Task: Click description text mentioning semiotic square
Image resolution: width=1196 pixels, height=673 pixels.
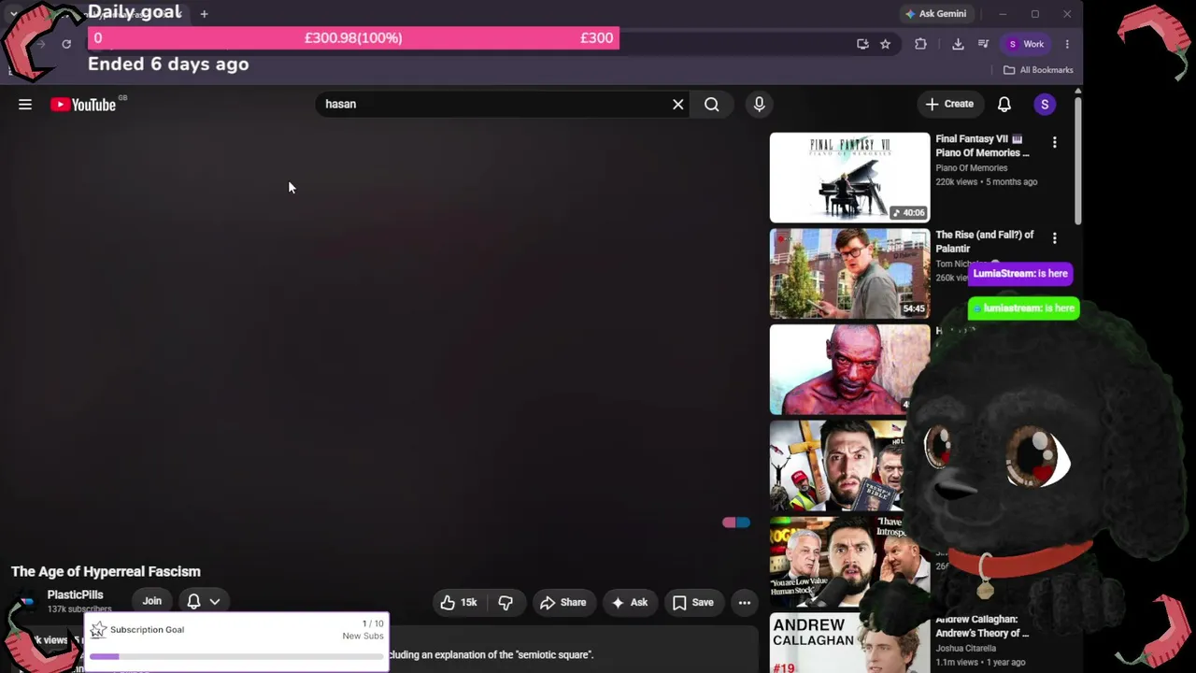Action: pyautogui.click(x=491, y=655)
